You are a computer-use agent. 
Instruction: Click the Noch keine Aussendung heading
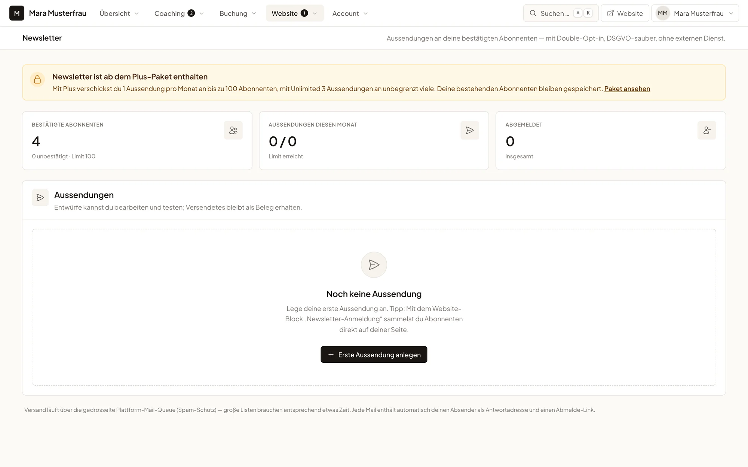(x=374, y=294)
